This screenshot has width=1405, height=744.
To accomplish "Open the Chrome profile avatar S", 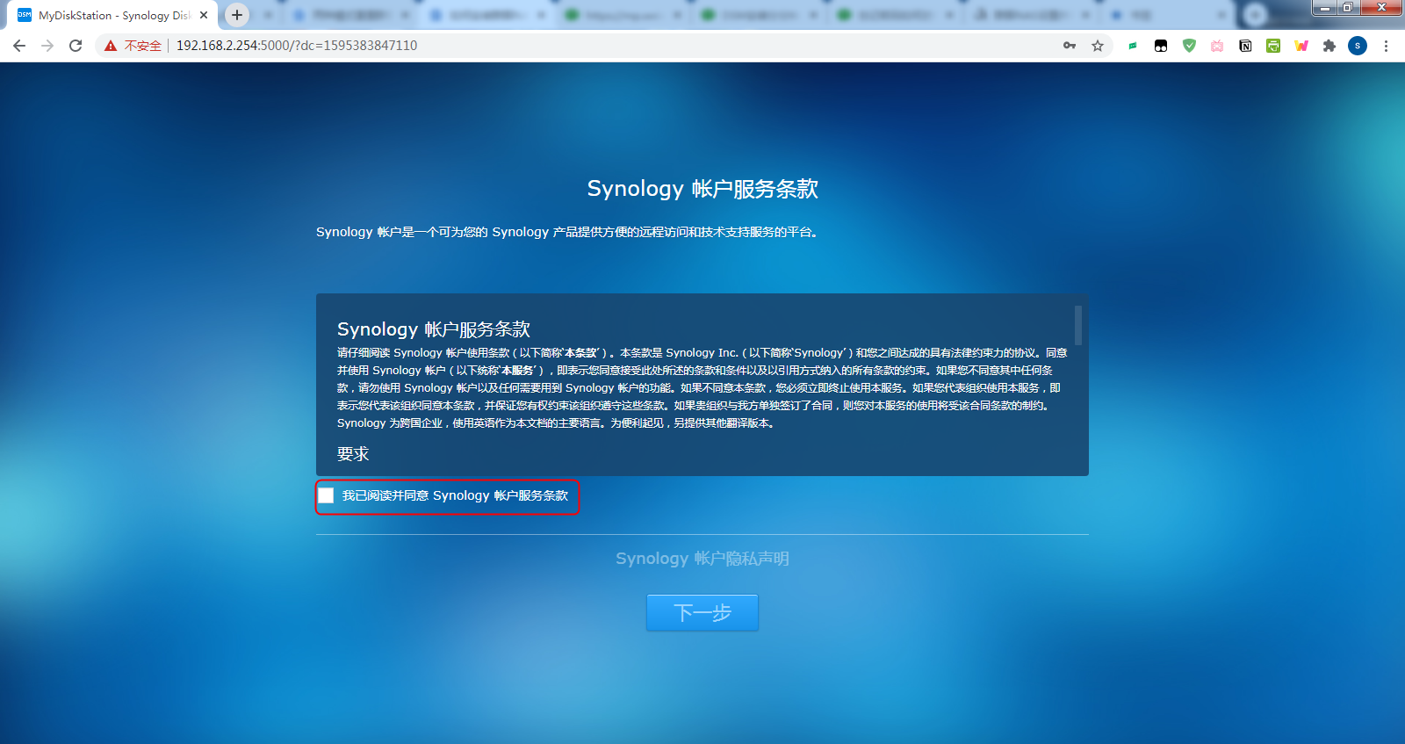I will click(x=1358, y=46).
